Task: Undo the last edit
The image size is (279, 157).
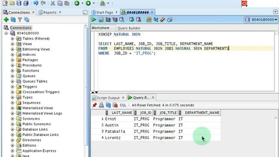Action: [x=36, y=3]
